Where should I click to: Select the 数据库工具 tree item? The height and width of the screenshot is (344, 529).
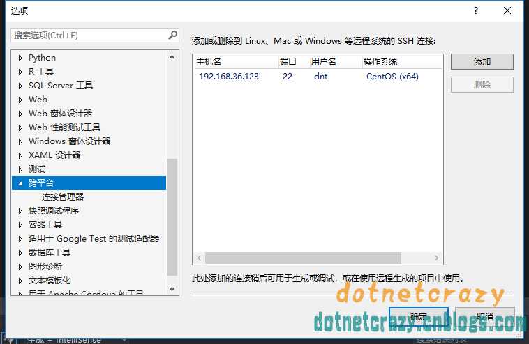coord(50,253)
